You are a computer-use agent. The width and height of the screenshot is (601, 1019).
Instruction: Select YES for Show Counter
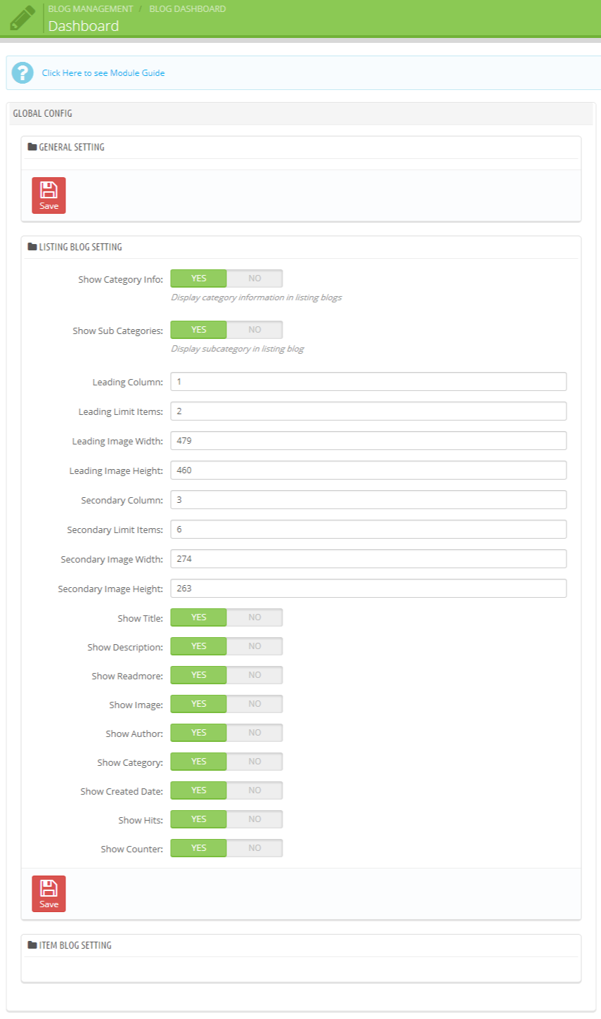tap(199, 848)
